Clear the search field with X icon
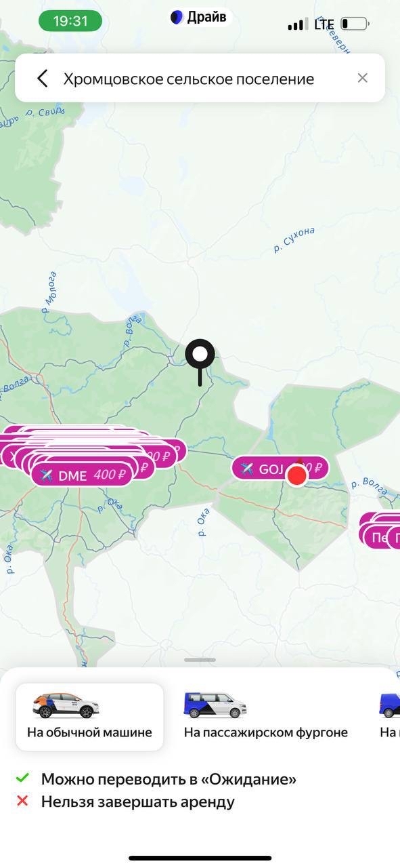Viewport: 400px width, 868px height. point(363,78)
